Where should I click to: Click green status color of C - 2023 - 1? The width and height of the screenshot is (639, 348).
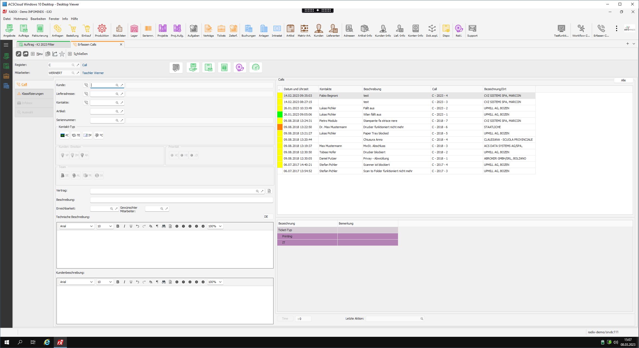280,114
